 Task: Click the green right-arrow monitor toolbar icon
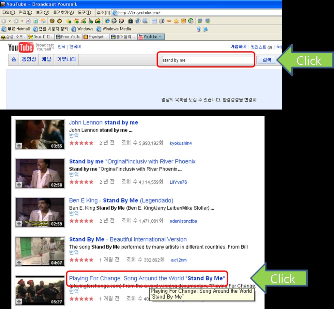coord(207,21)
